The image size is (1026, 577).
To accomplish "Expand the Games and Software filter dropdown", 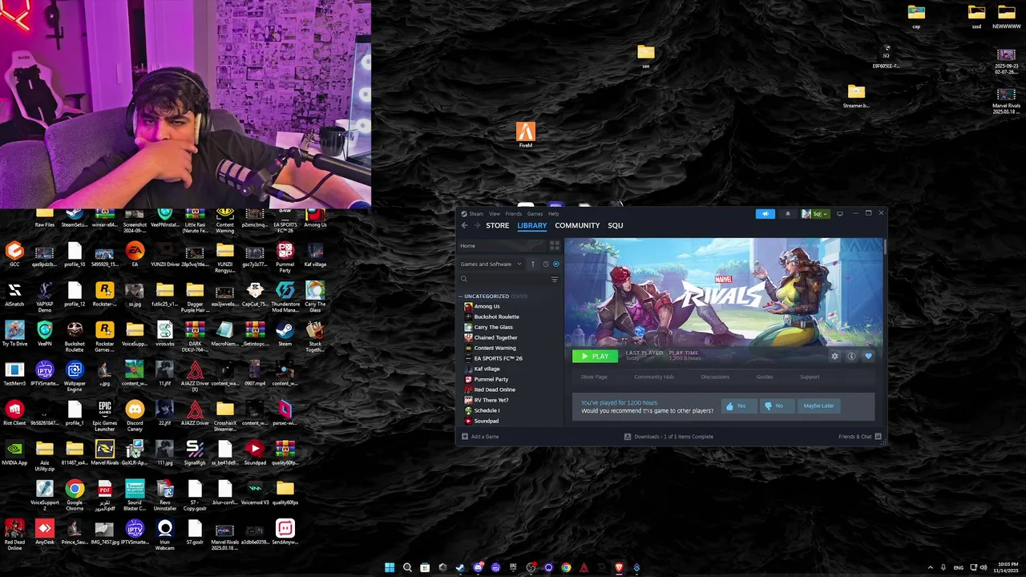I will click(x=491, y=264).
